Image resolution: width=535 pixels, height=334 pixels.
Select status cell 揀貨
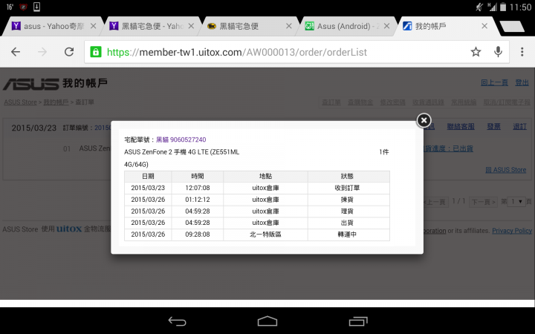347,200
